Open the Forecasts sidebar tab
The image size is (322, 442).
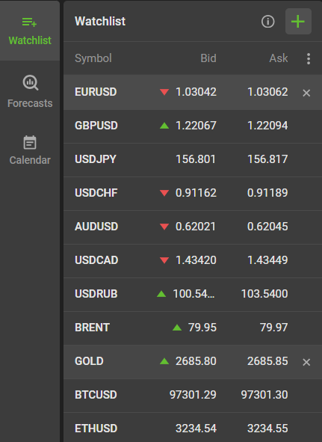(x=30, y=91)
